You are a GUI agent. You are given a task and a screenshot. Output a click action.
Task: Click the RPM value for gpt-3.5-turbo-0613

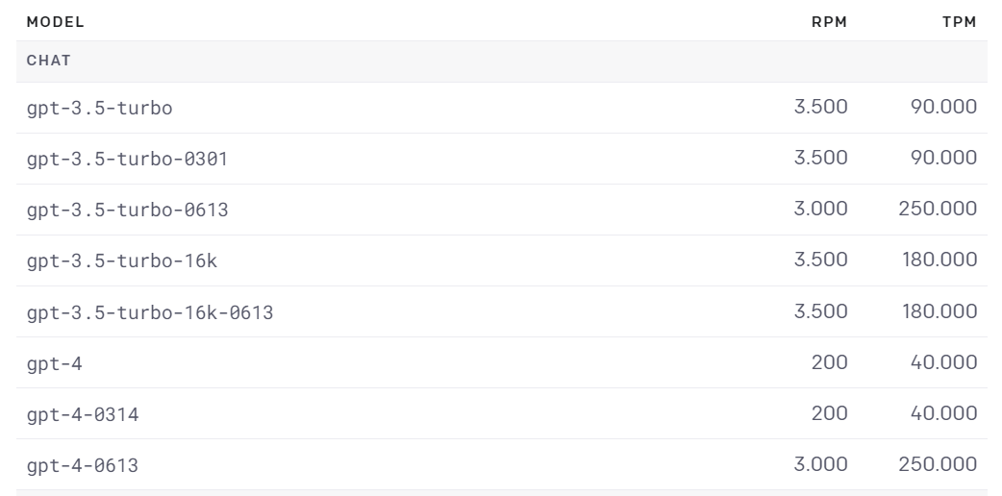820,209
